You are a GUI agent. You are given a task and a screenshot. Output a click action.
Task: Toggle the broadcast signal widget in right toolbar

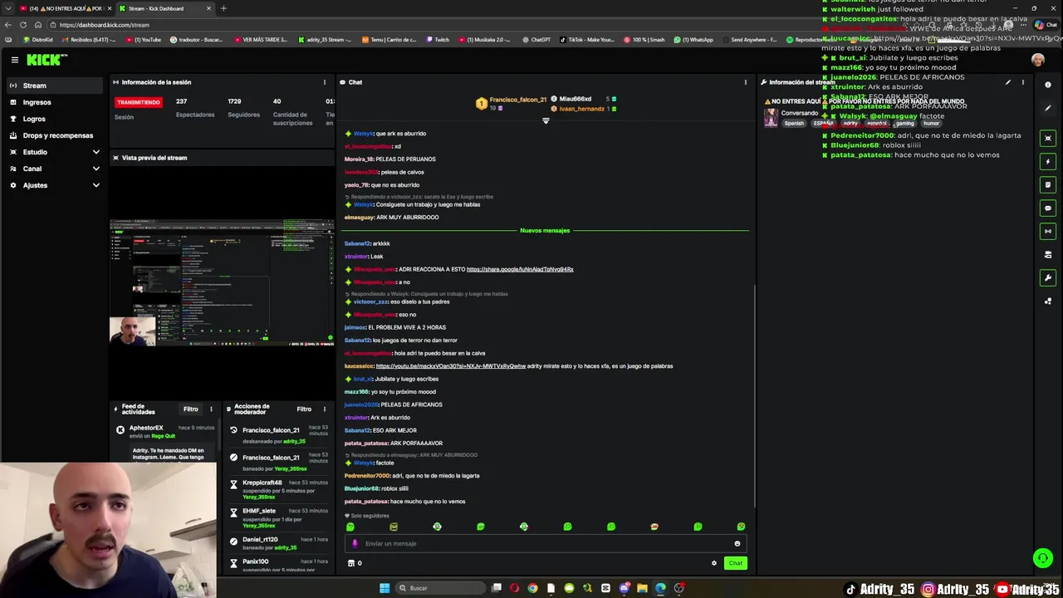coord(1048,231)
